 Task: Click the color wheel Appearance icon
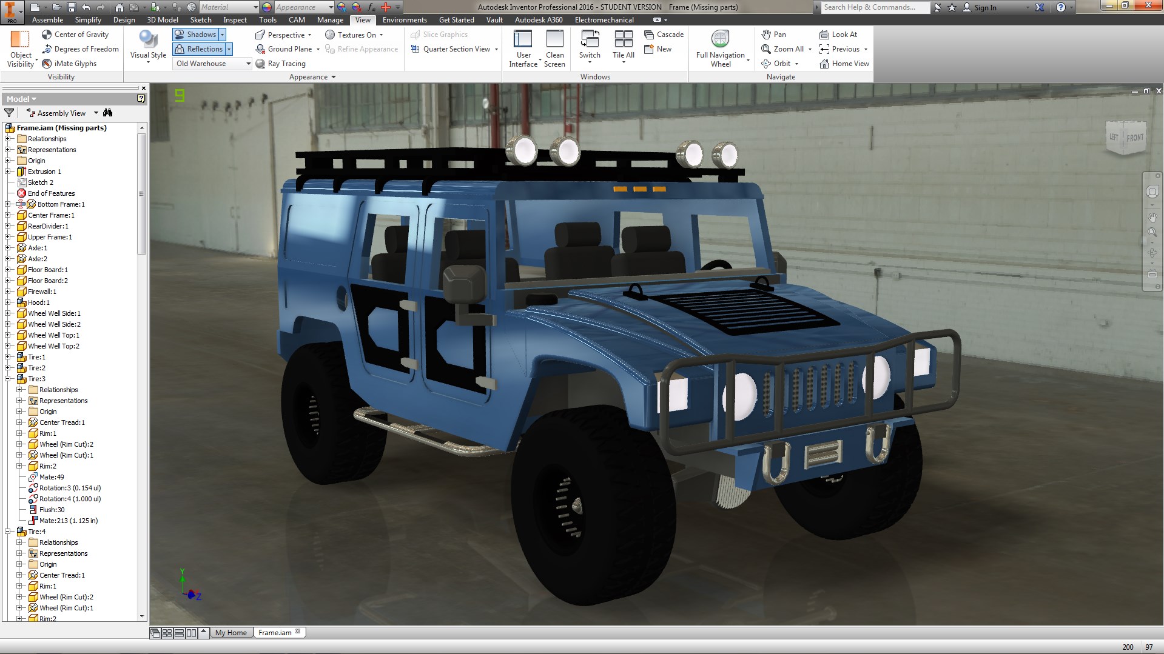tap(266, 7)
